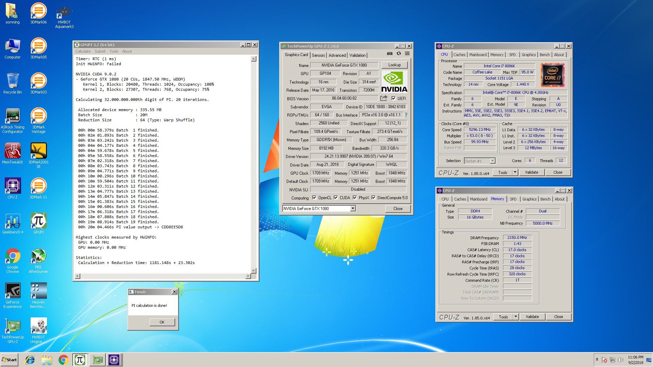Click GPUPI horizontal scrollbar right arrow
653x367 pixels.
pyautogui.click(x=248, y=276)
